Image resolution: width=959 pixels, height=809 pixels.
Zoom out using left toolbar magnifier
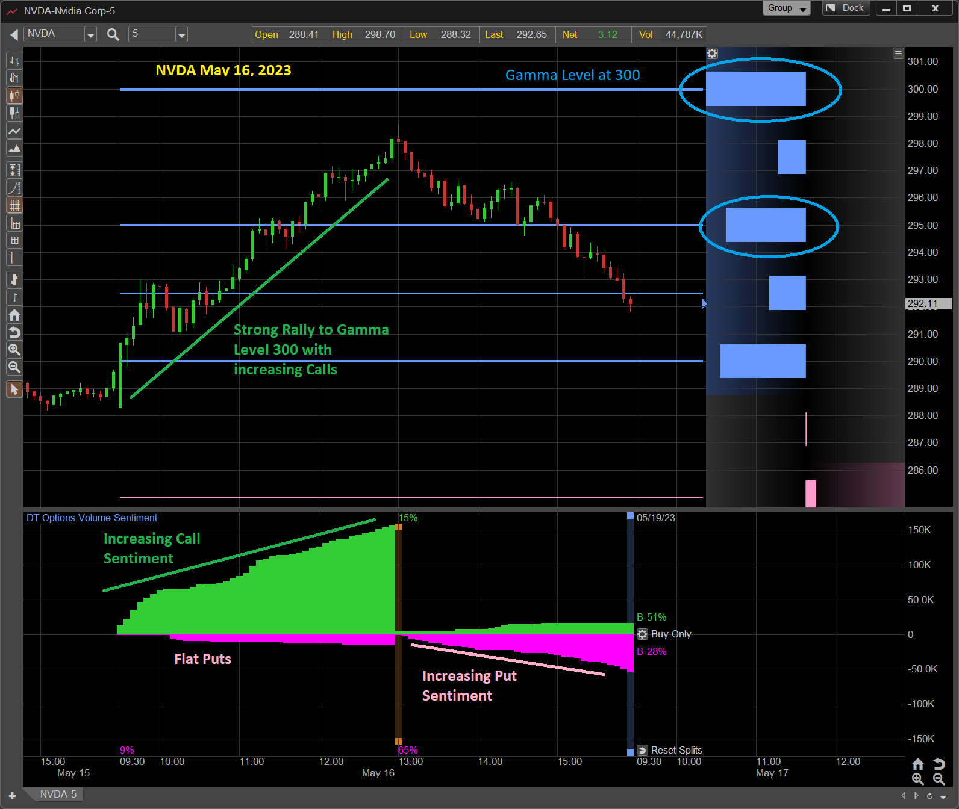point(14,367)
